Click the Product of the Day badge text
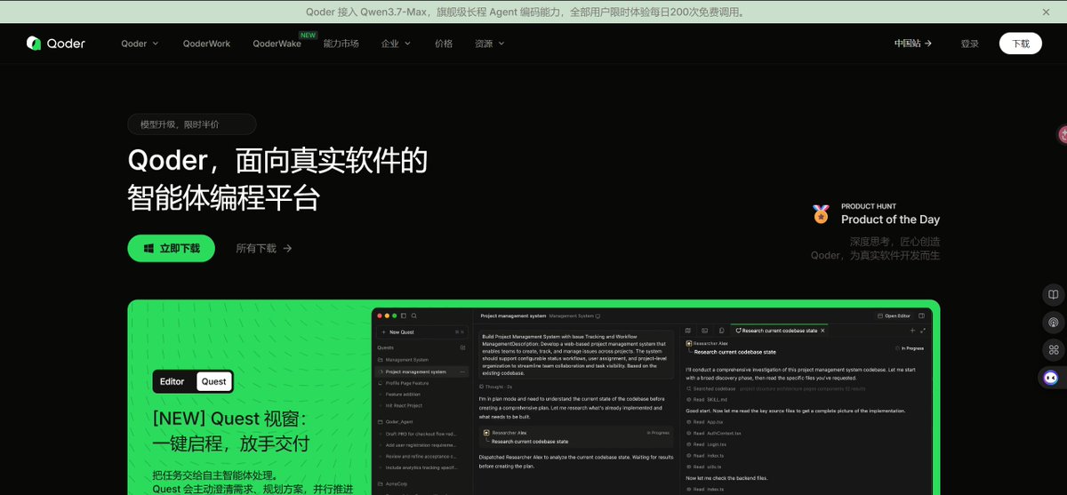This screenshot has width=1067, height=495. click(x=890, y=220)
